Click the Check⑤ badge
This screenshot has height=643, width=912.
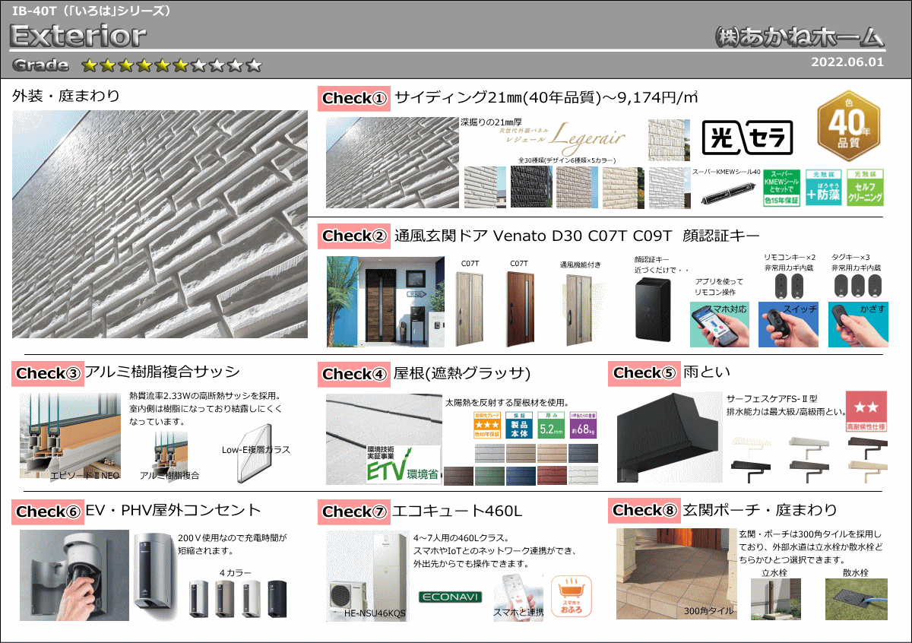pyautogui.click(x=644, y=373)
